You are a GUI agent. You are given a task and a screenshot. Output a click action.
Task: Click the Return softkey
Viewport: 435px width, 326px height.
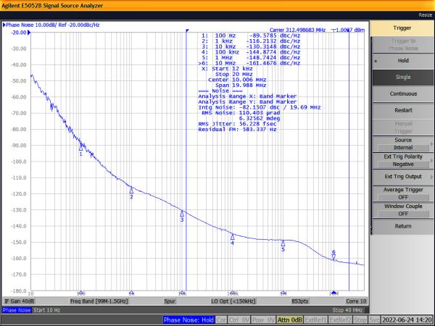(x=403, y=226)
